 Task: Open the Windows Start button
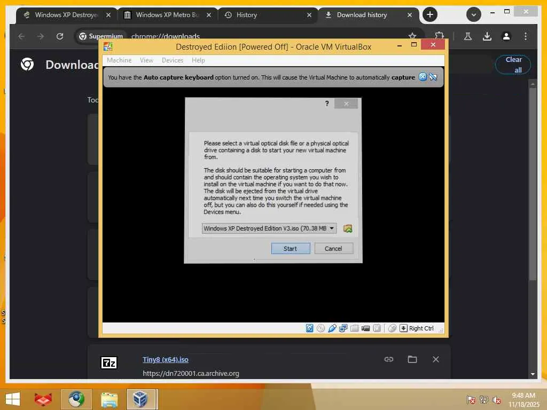click(13, 399)
